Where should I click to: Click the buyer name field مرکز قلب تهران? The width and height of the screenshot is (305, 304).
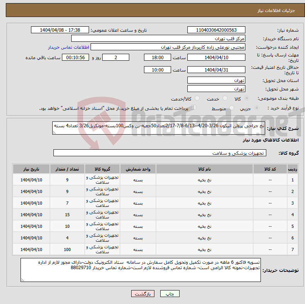click(158, 39)
